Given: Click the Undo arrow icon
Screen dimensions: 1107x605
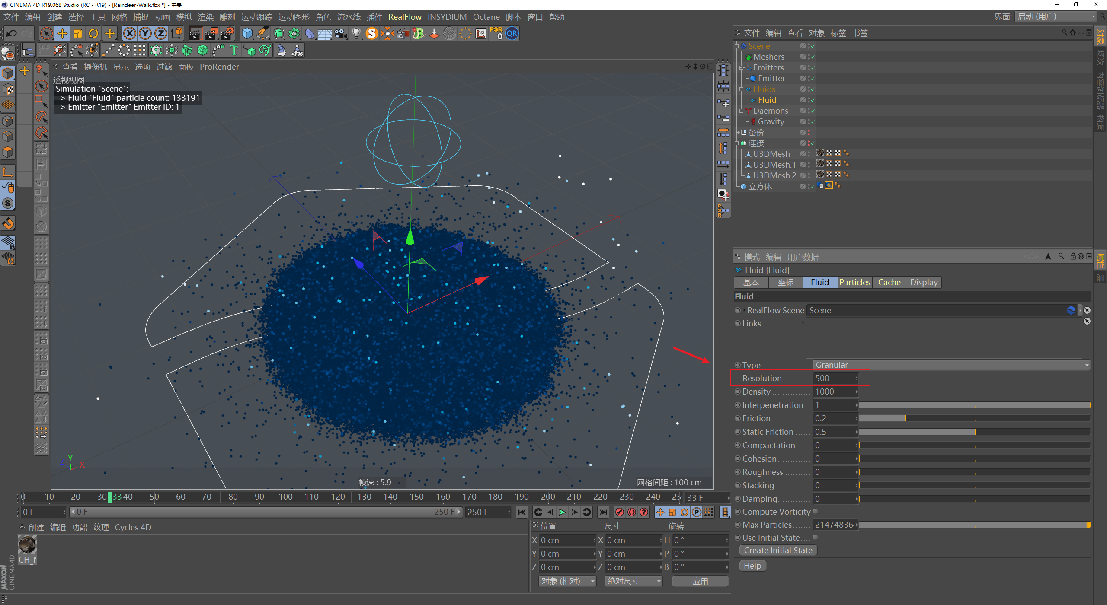Looking at the screenshot, I should coord(12,34).
